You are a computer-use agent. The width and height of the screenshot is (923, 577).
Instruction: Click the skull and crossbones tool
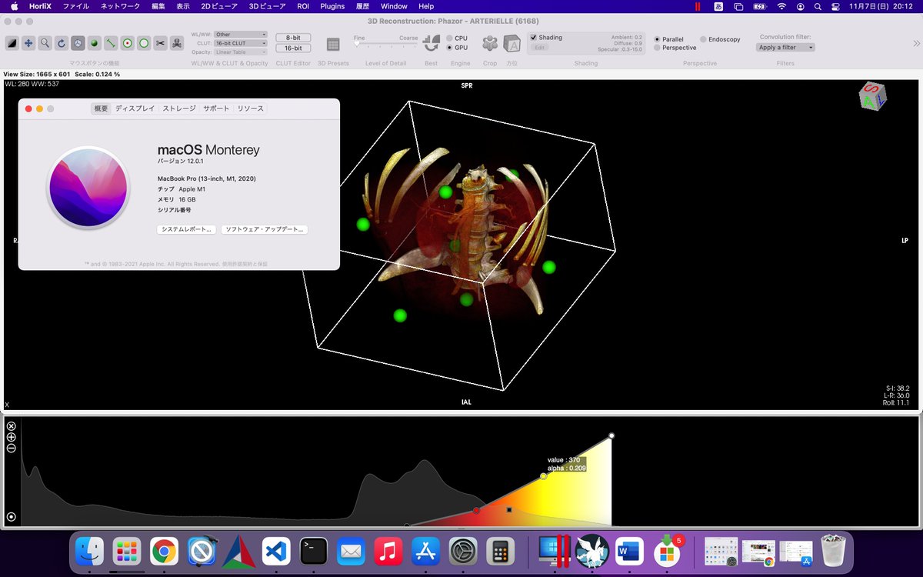click(176, 43)
